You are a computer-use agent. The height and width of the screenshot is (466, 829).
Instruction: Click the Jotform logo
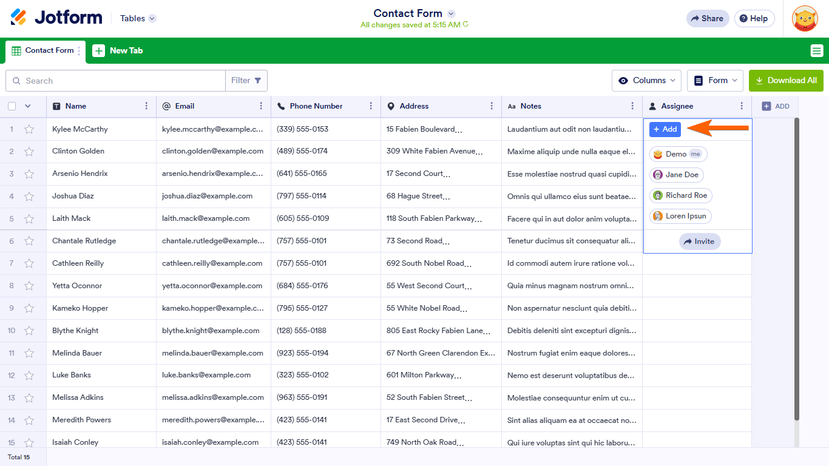(56, 18)
